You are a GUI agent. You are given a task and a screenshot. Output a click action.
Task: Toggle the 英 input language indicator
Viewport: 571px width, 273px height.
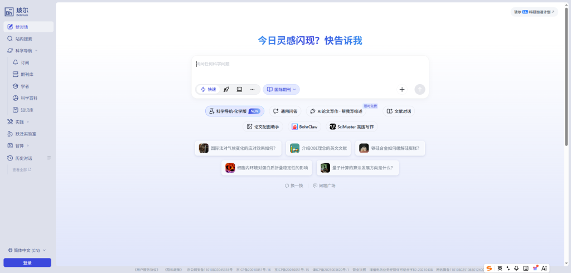(x=500, y=269)
